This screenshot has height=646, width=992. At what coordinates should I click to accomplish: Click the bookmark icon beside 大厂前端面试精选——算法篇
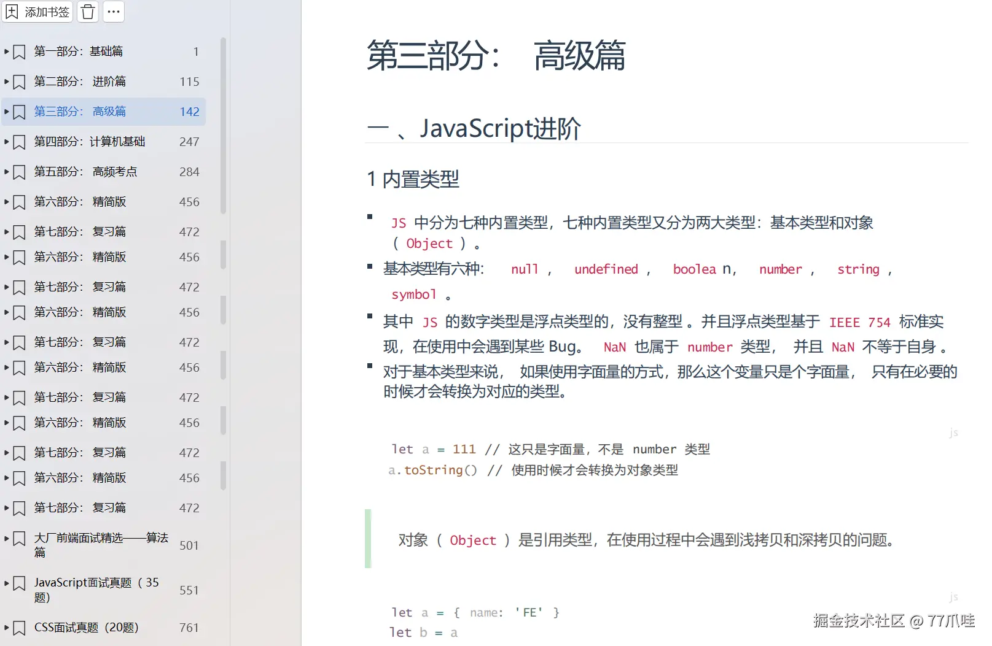[x=20, y=539]
